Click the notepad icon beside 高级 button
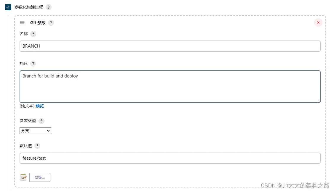This screenshot has height=191, width=334. pyautogui.click(x=23, y=177)
